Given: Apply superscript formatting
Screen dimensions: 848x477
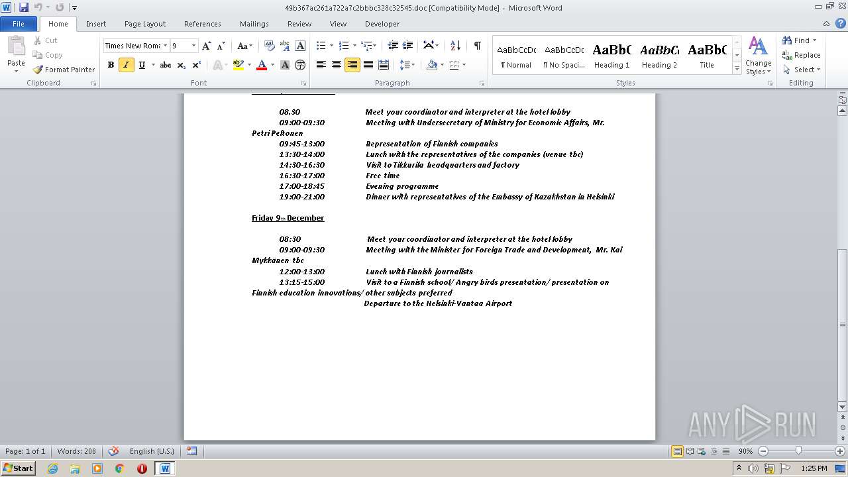Looking at the screenshot, I should click(x=196, y=65).
